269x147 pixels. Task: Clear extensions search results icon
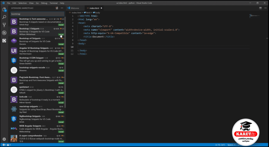57,8
